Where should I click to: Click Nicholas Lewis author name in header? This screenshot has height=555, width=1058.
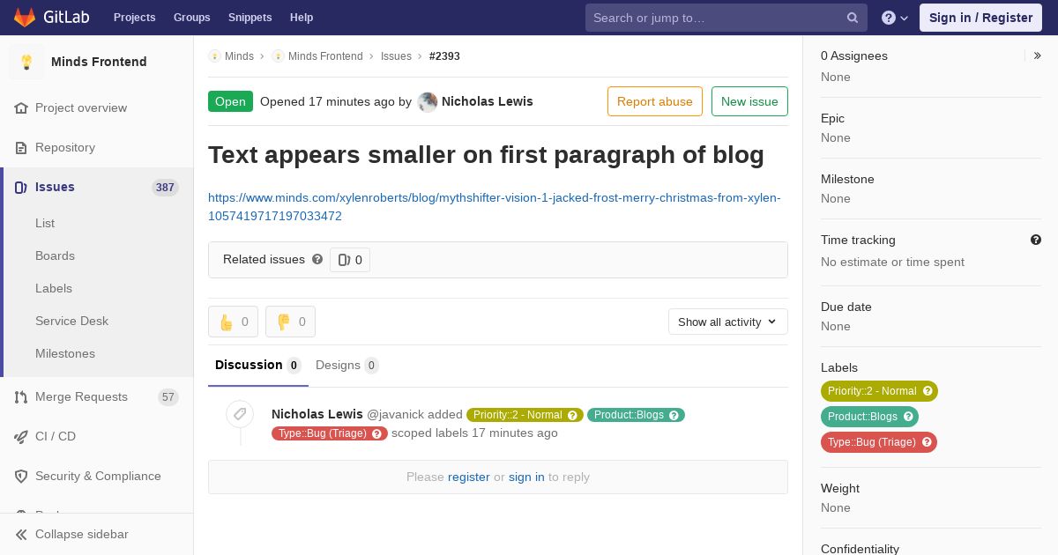click(488, 102)
